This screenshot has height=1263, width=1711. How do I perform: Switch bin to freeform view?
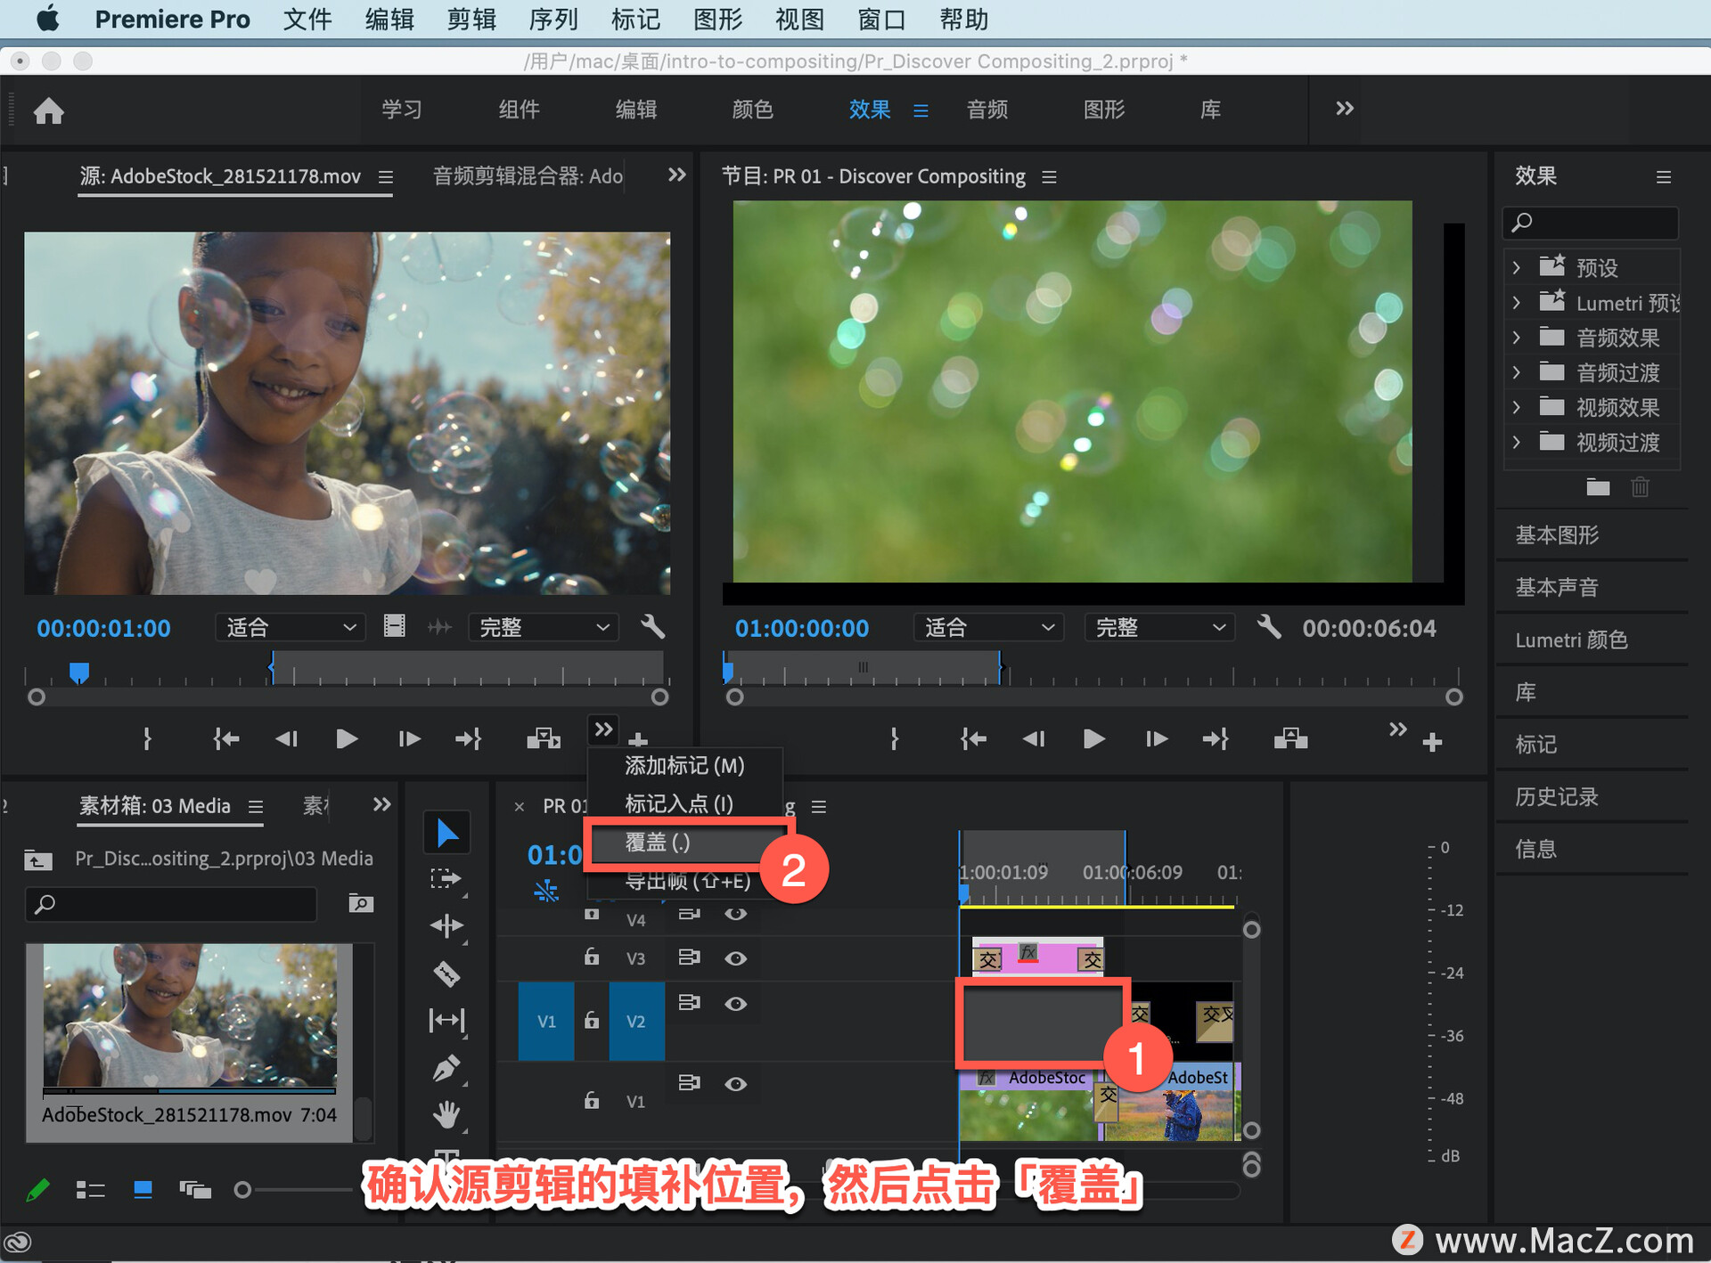coord(195,1190)
